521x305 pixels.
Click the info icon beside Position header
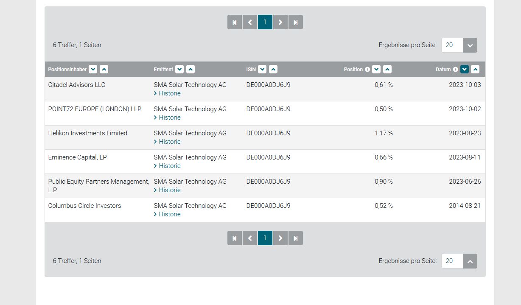367,69
